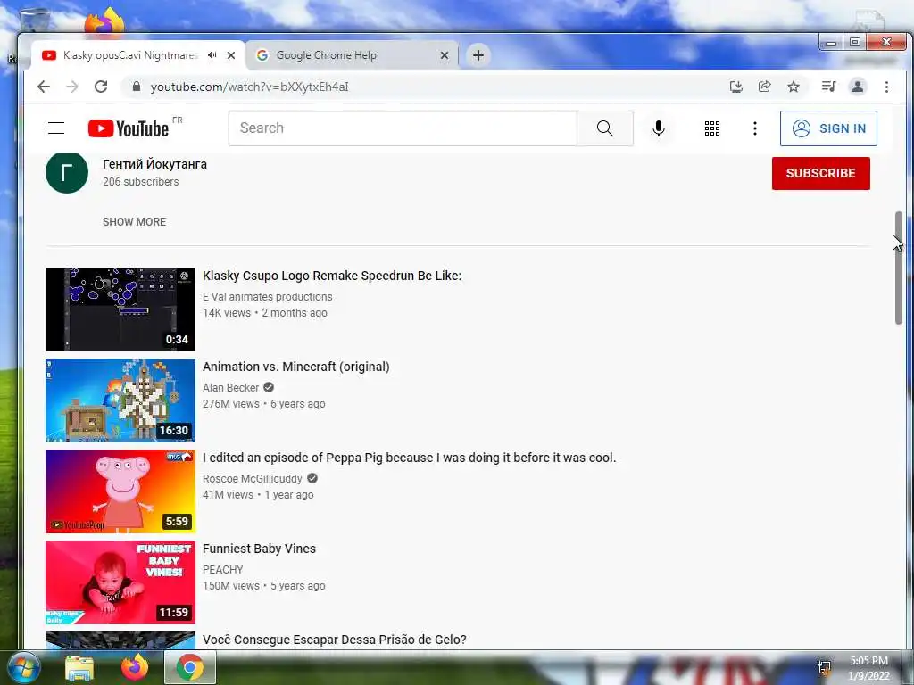Click the forward navigation arrow
The height and width of the screenshot is (685, 914).
(x=71, y=87)
